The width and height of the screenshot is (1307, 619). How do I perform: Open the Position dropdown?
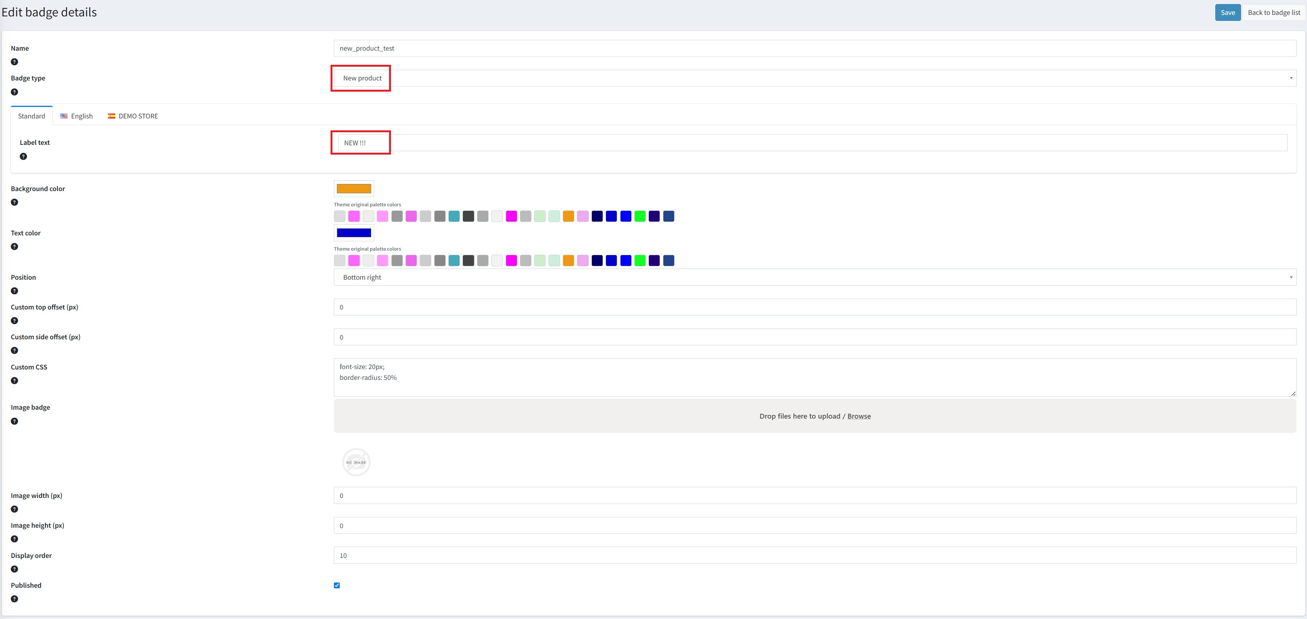click(x=815, y=277)
